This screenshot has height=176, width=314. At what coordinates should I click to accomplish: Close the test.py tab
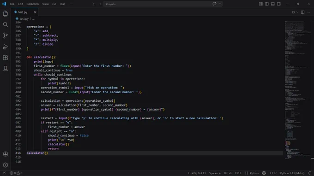(35, 12)
